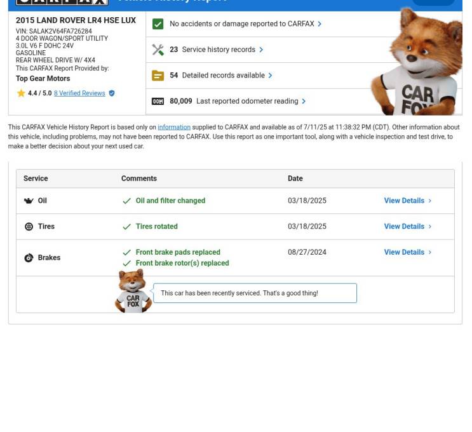Click 'This car has been recently serviced' bubble
Viewport: 472px width, 432px height.
click(255, 294)
